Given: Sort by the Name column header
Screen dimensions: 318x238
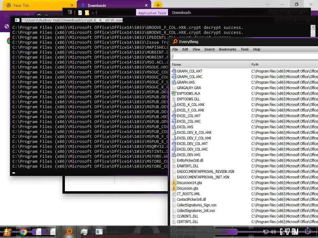Looking at the screenshot, I should 210,64.
